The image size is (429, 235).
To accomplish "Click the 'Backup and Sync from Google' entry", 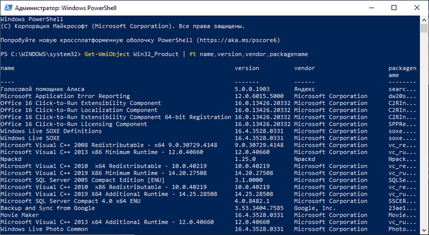I will click(x=47, y=208).
